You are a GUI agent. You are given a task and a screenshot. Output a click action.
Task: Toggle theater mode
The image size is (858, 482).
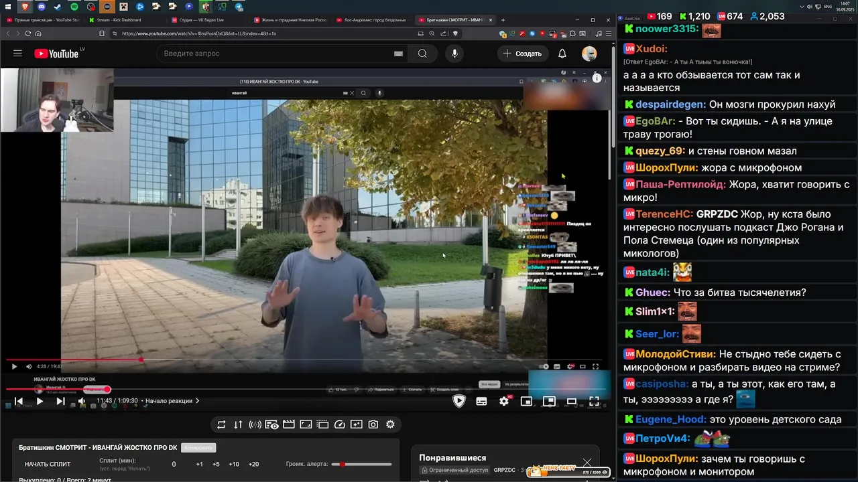pyautogui.click(x=572, y=401)
